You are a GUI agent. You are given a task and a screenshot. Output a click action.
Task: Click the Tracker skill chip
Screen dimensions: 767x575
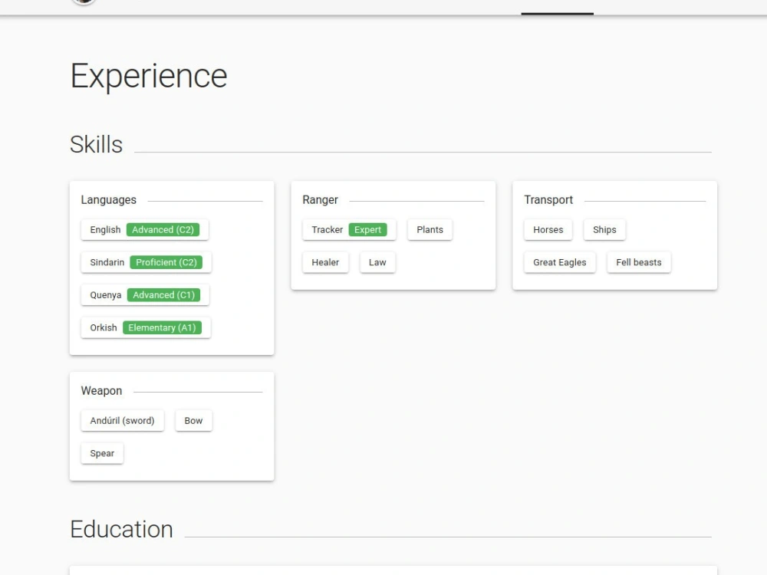tap(349, 230)
